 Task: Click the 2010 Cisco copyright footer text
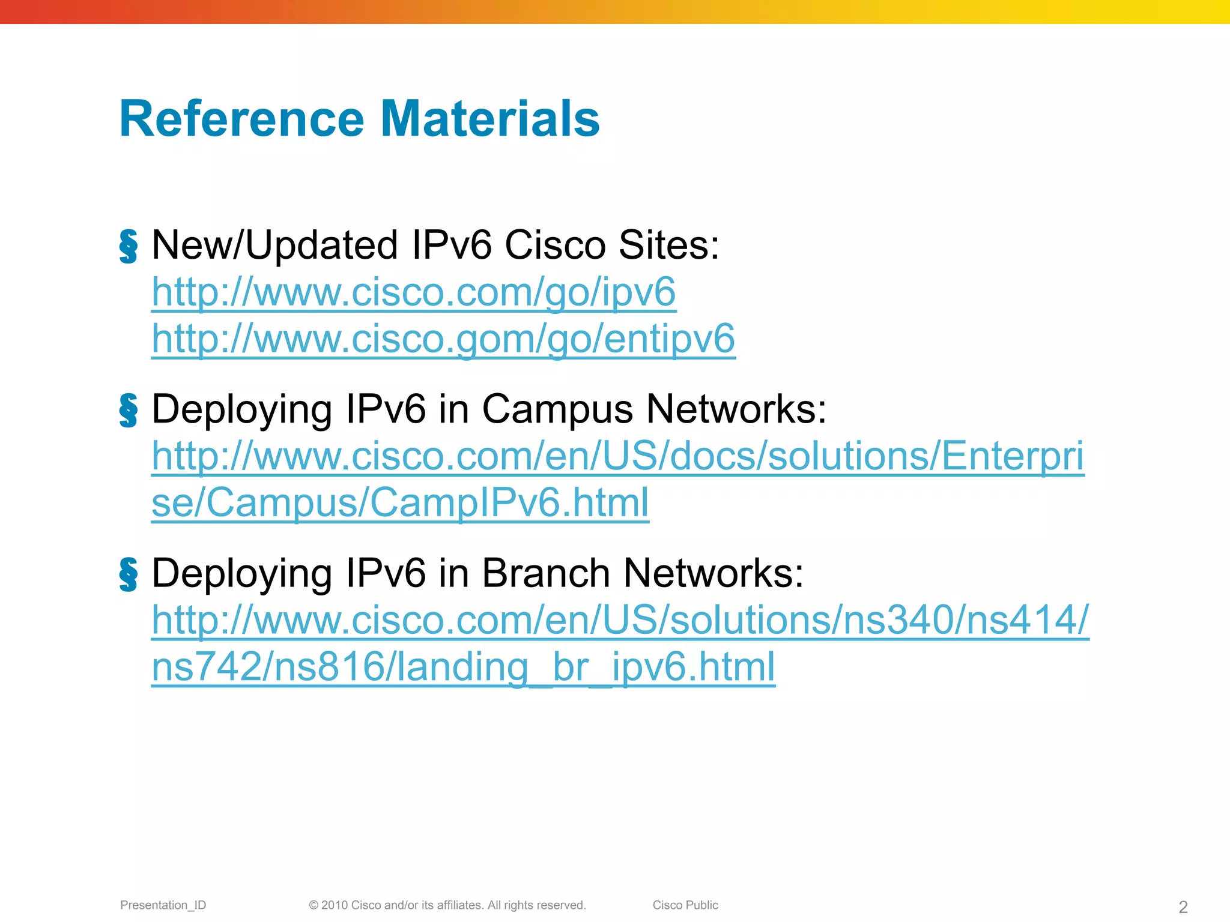pos(447,905)
